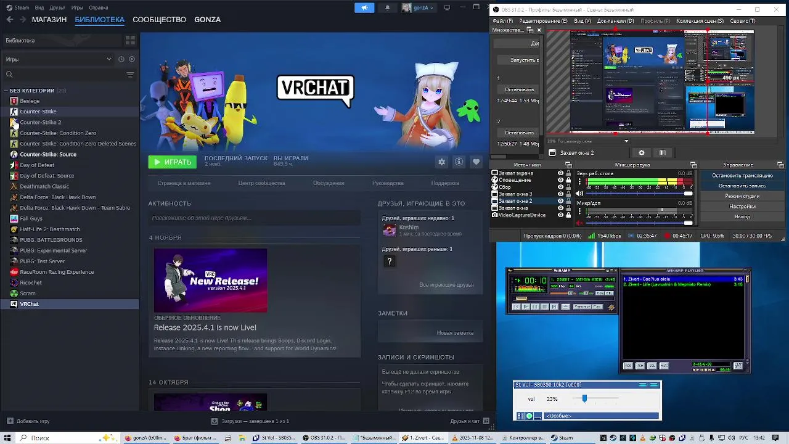
Task: Open Release 2025.4.1 news thumbnail
Action: 211,281
